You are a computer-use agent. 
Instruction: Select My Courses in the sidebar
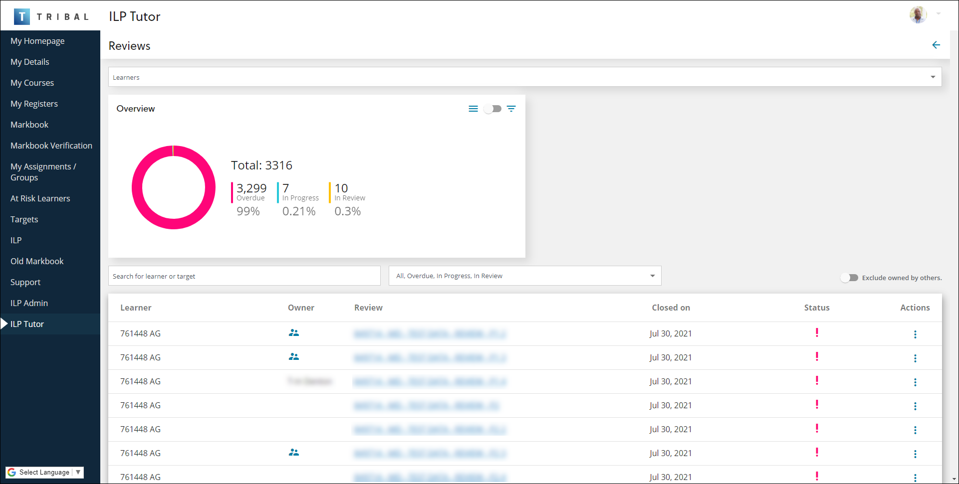[x=32, y=82]
